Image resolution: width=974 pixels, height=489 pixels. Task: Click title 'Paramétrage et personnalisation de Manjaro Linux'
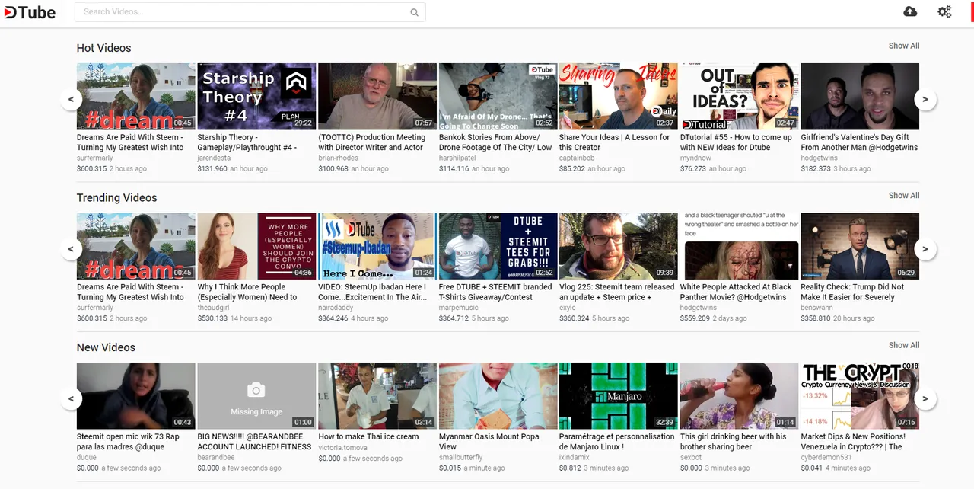[617, 442]
